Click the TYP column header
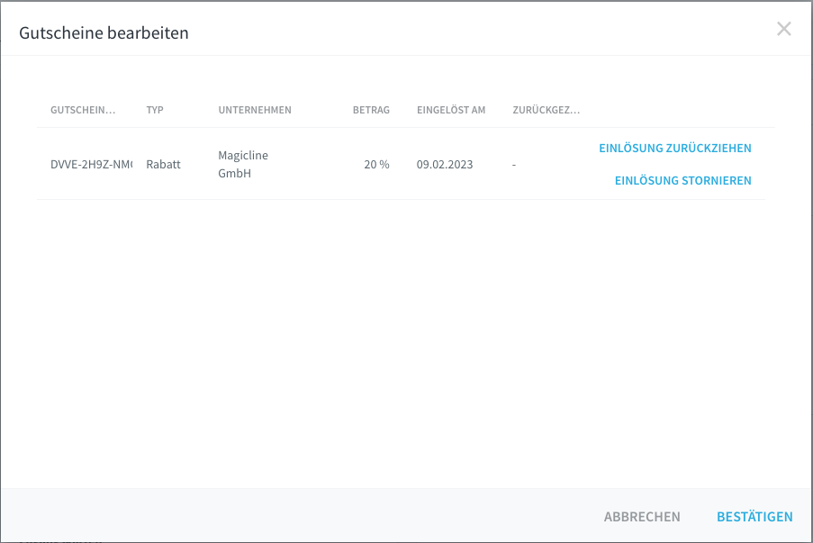 point(155,111)
